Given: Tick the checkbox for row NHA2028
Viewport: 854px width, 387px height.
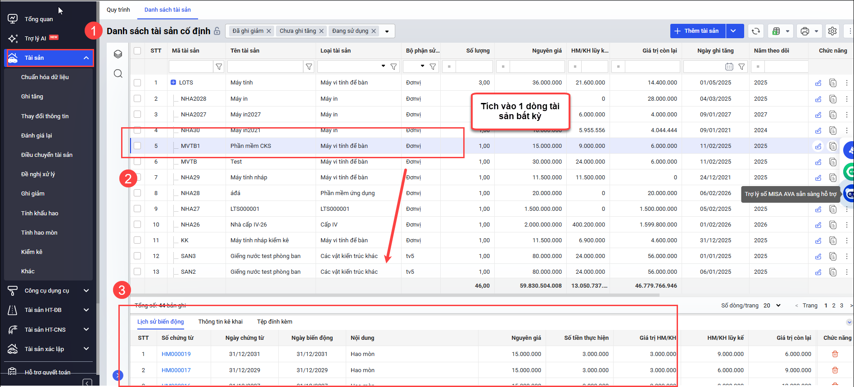Looking at the screenshot, I should [137, 98].
